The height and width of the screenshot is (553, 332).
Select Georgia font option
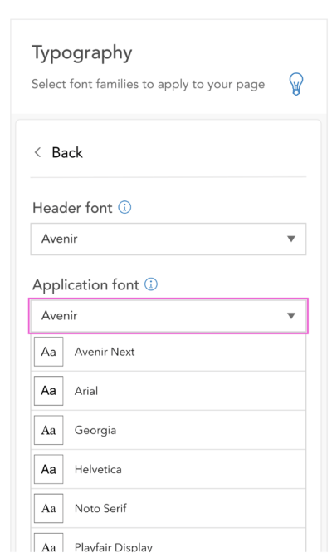(x=168, y=430)
